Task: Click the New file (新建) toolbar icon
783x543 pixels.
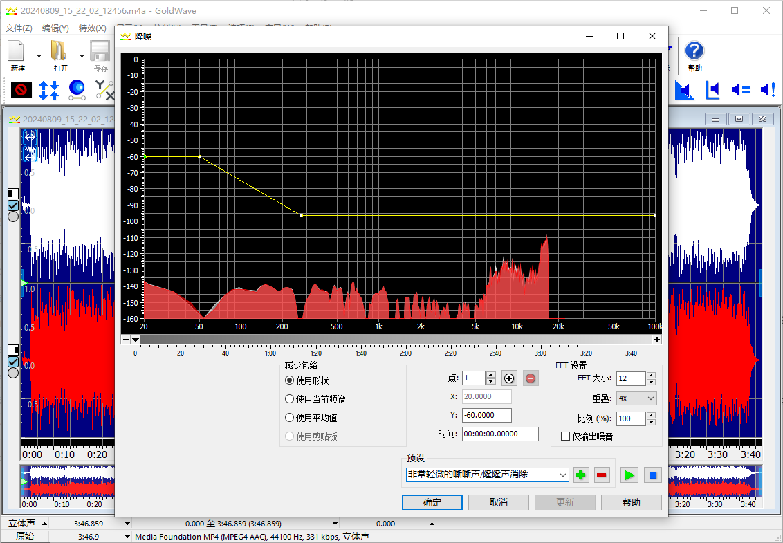Action: (17, 52)
